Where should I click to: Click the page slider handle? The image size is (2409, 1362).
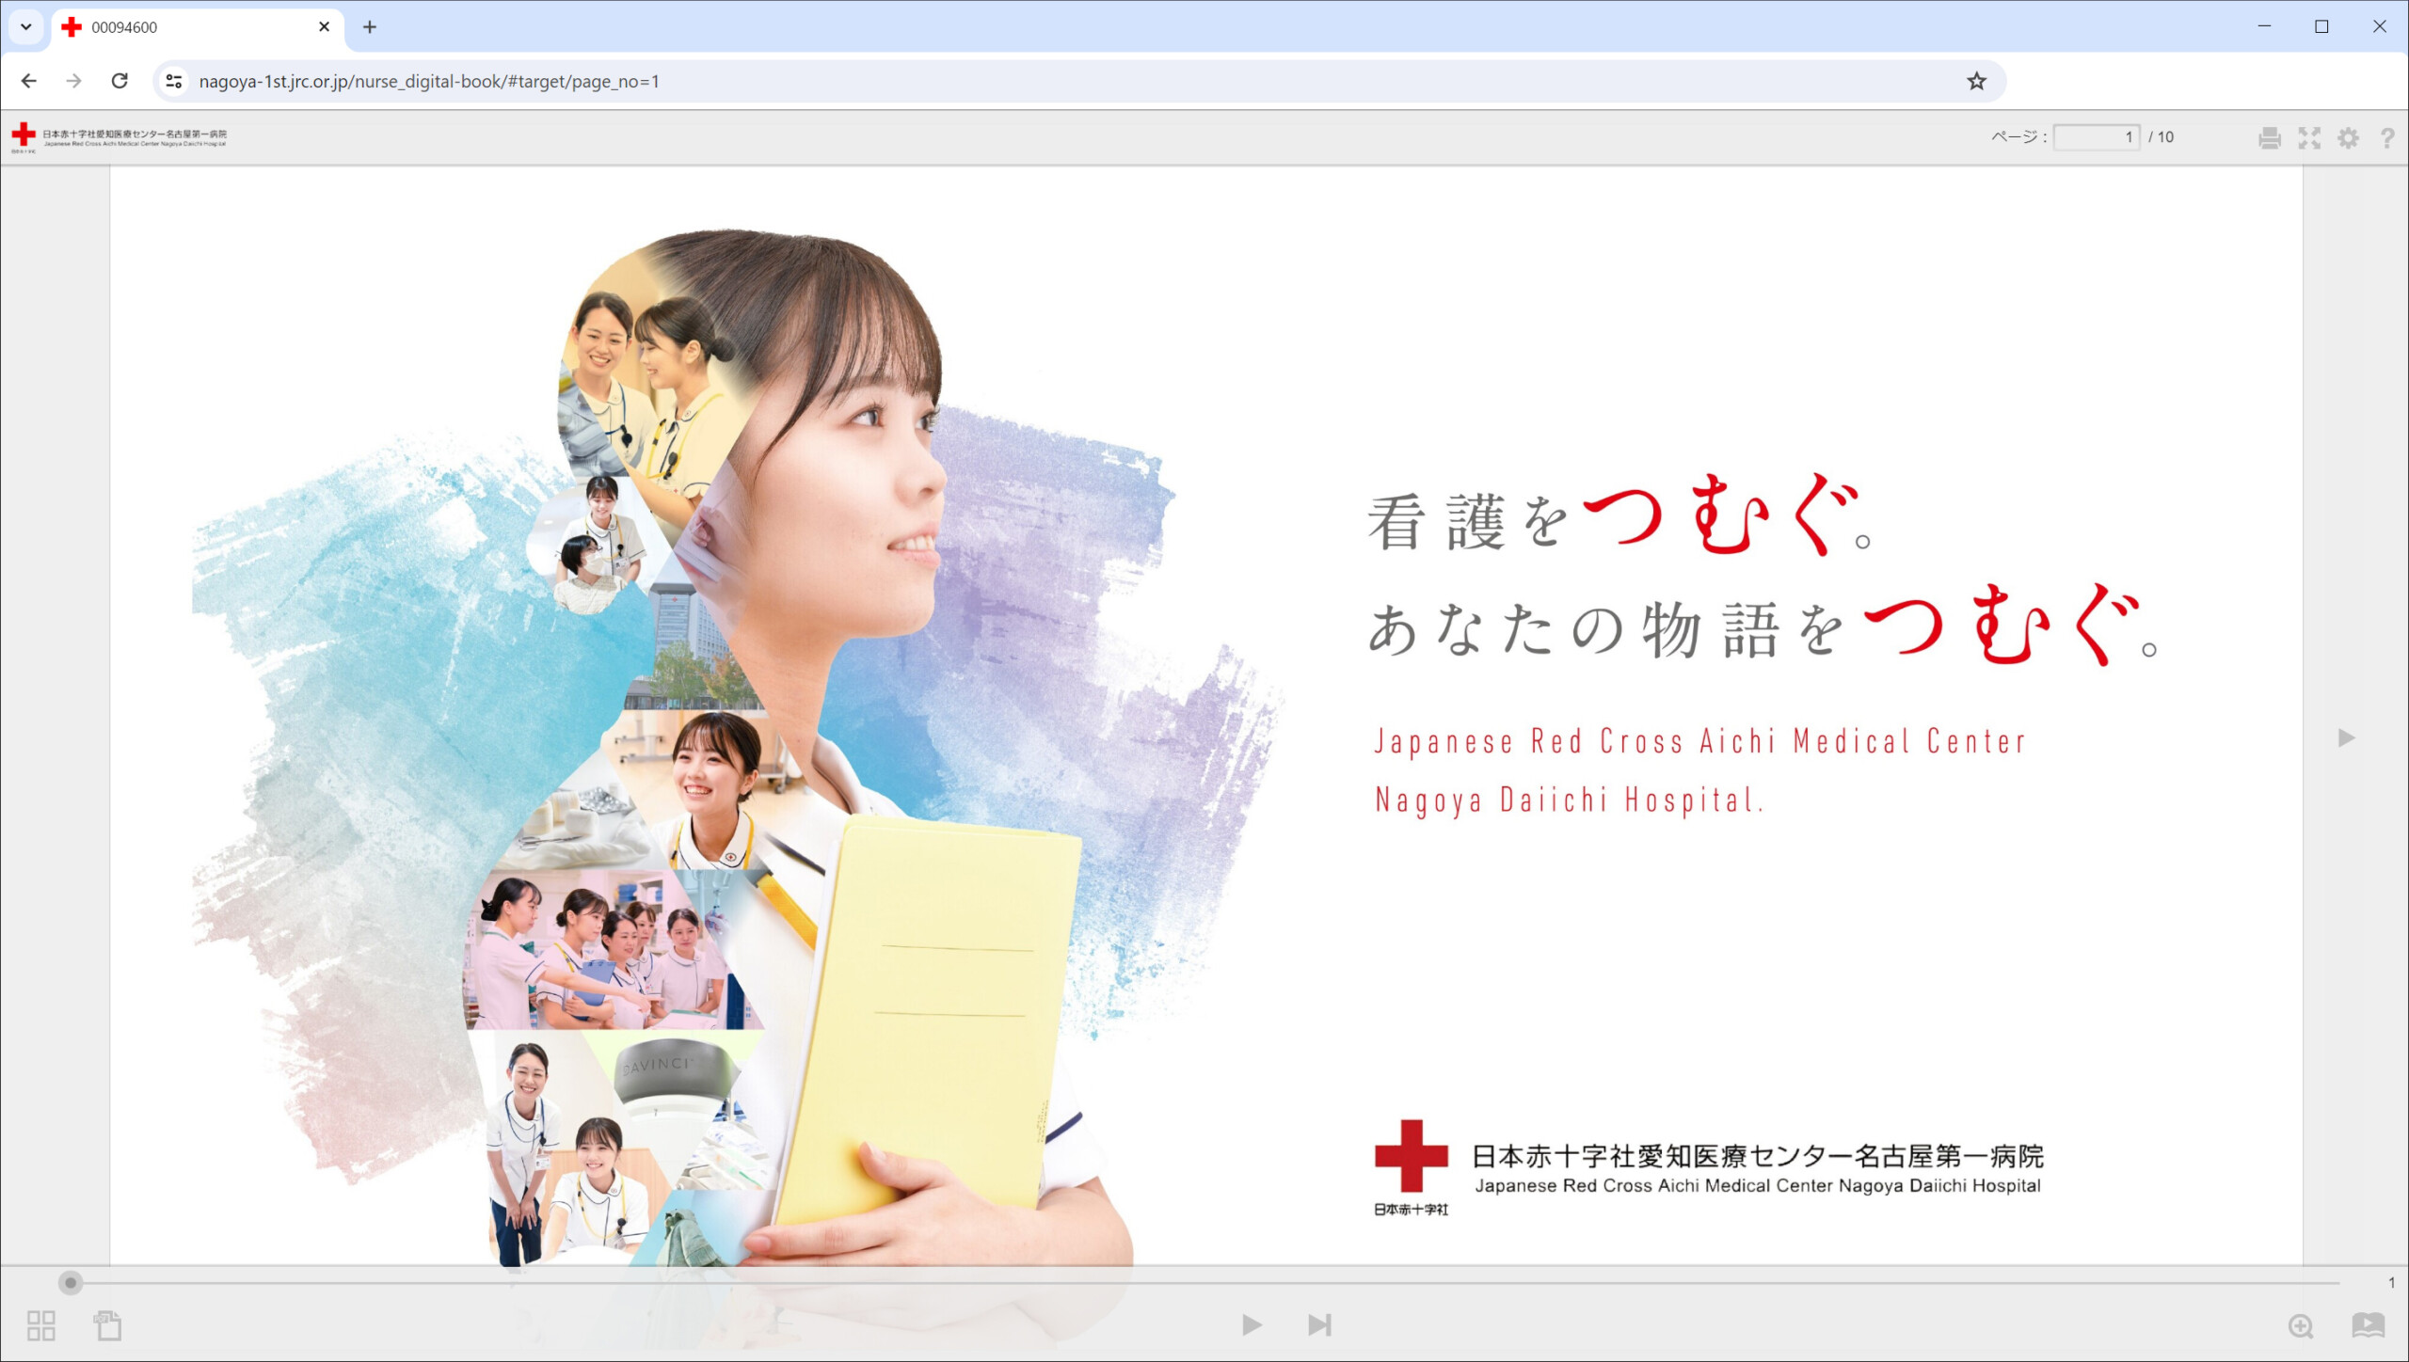tap(71, 1282)
